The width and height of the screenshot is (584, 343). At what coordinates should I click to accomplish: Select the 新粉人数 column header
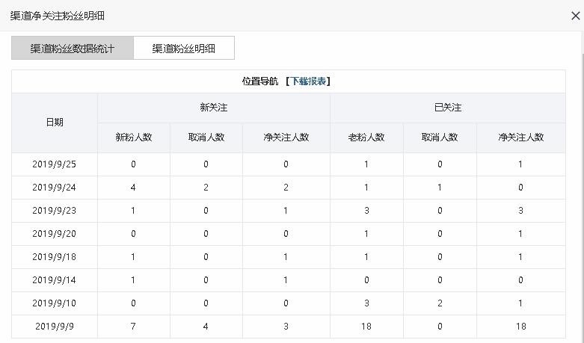(x=133, y=137)
